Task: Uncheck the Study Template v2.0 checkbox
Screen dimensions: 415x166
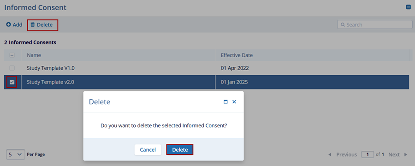Action: click(x=12, y=82)
